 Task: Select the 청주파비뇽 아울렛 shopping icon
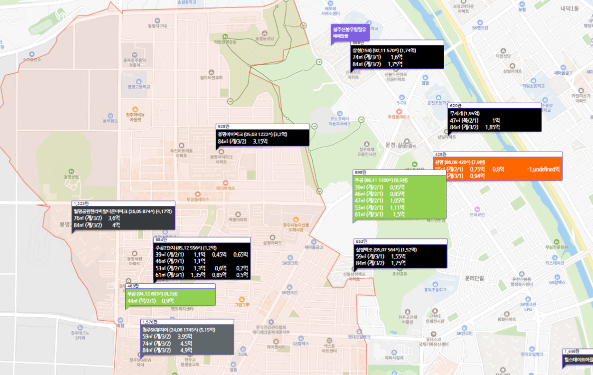(x=135, y=109)
